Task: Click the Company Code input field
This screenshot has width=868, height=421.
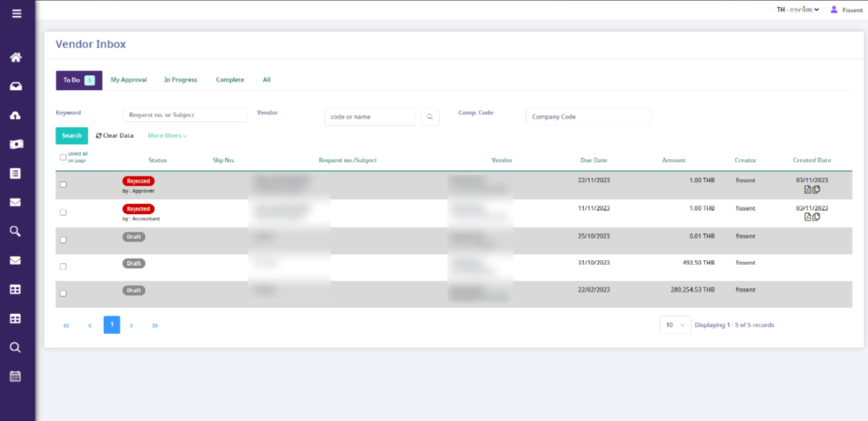Action: [x=588, y=117]
